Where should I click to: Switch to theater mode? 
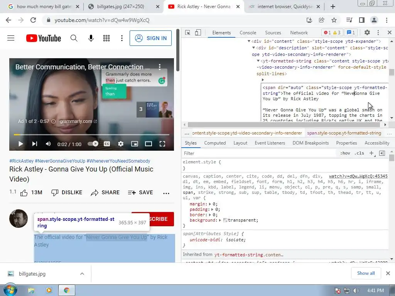(x=149, y=144)
